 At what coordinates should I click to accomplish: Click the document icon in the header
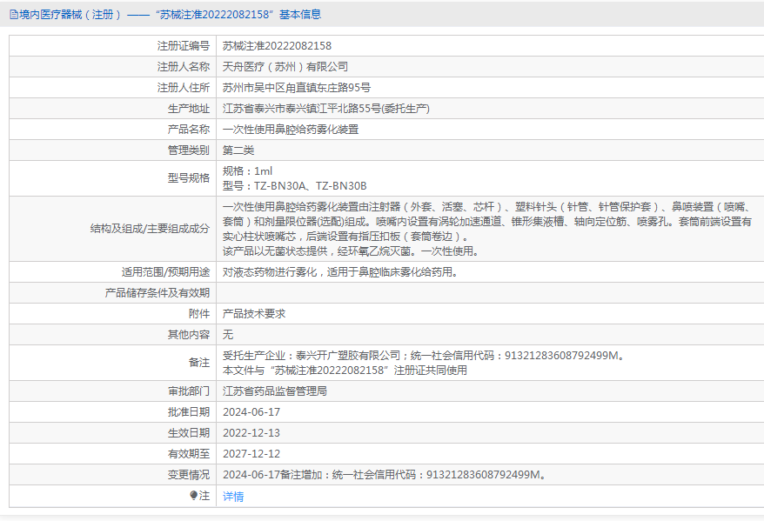tap(14, 15)
